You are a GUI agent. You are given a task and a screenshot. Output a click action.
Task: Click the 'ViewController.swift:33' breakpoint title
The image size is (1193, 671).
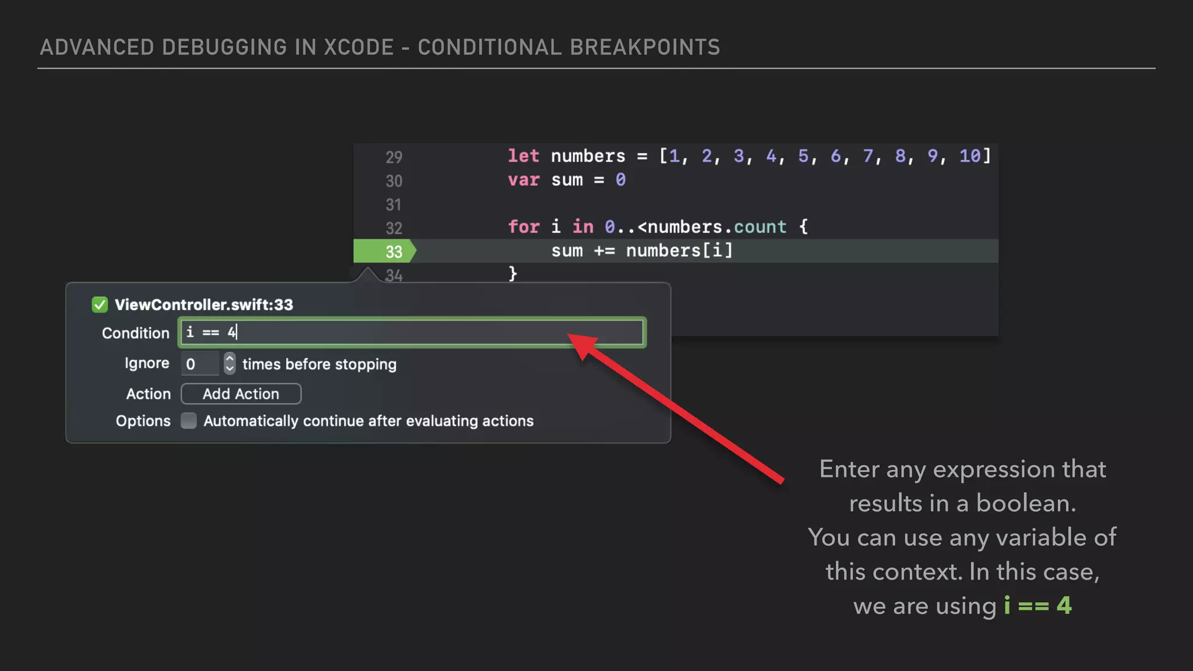click(204, 305)
